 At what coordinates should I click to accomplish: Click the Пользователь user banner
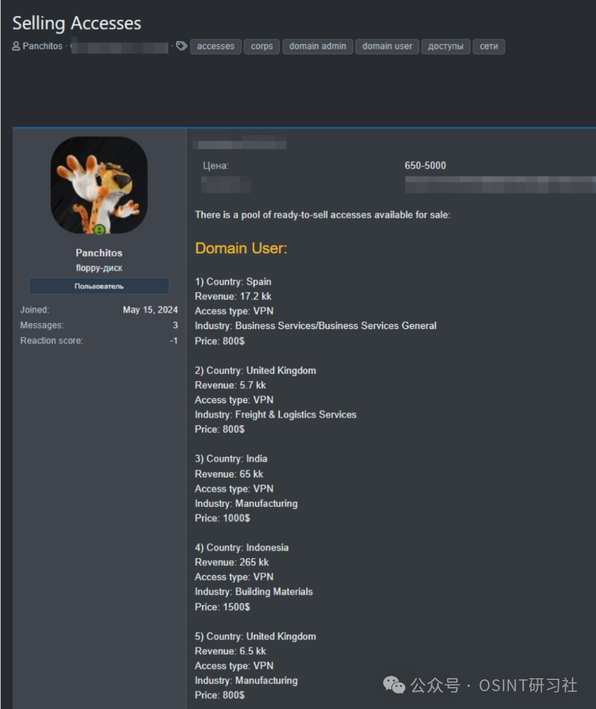[x=99, y=286]
